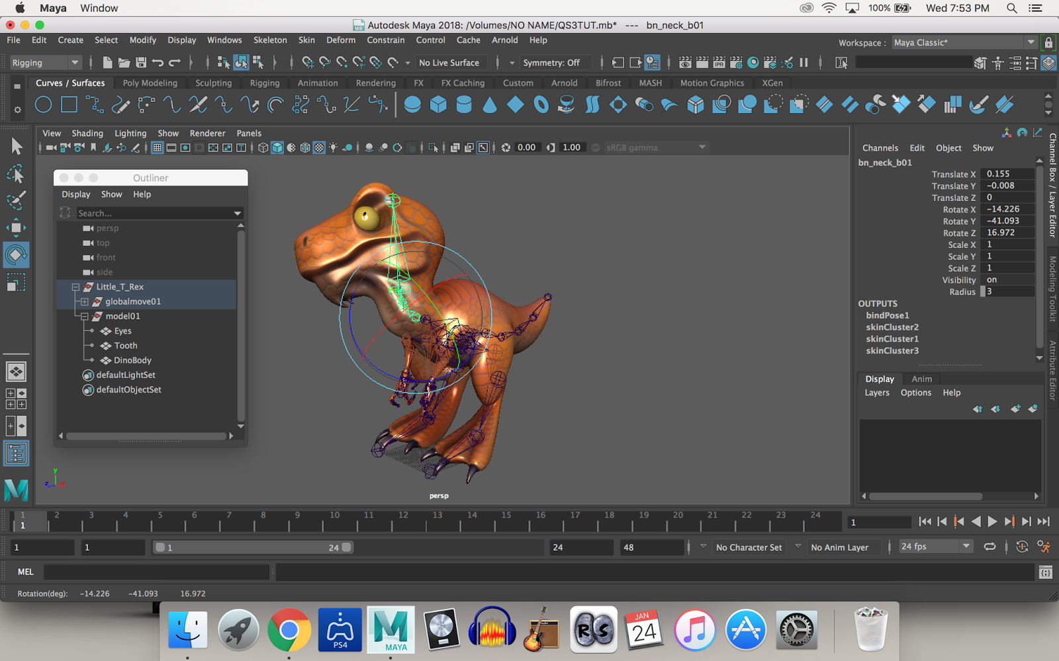Switch to the Poly Modeling shelf tab
The image size is (1059, 661).
click(149, 83)
